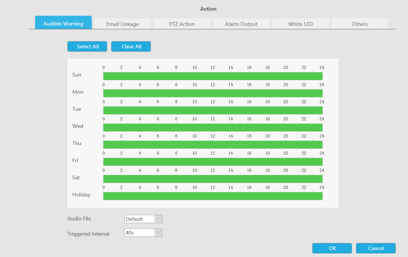Click the Triggered Interval label
This screenshot has height=257, width=408.
(x=88, y=234)
